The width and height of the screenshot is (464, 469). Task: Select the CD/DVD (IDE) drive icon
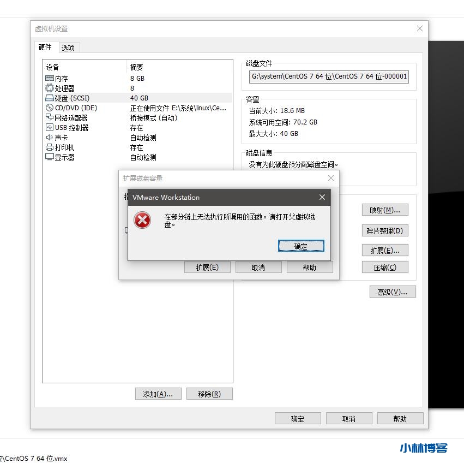click(50, 108)
